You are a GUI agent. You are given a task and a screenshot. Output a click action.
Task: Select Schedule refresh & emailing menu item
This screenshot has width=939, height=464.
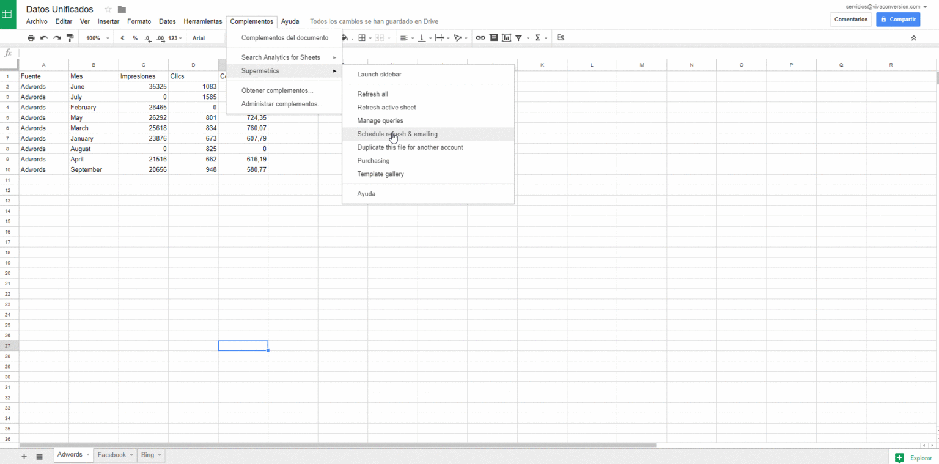pos(397,134)
